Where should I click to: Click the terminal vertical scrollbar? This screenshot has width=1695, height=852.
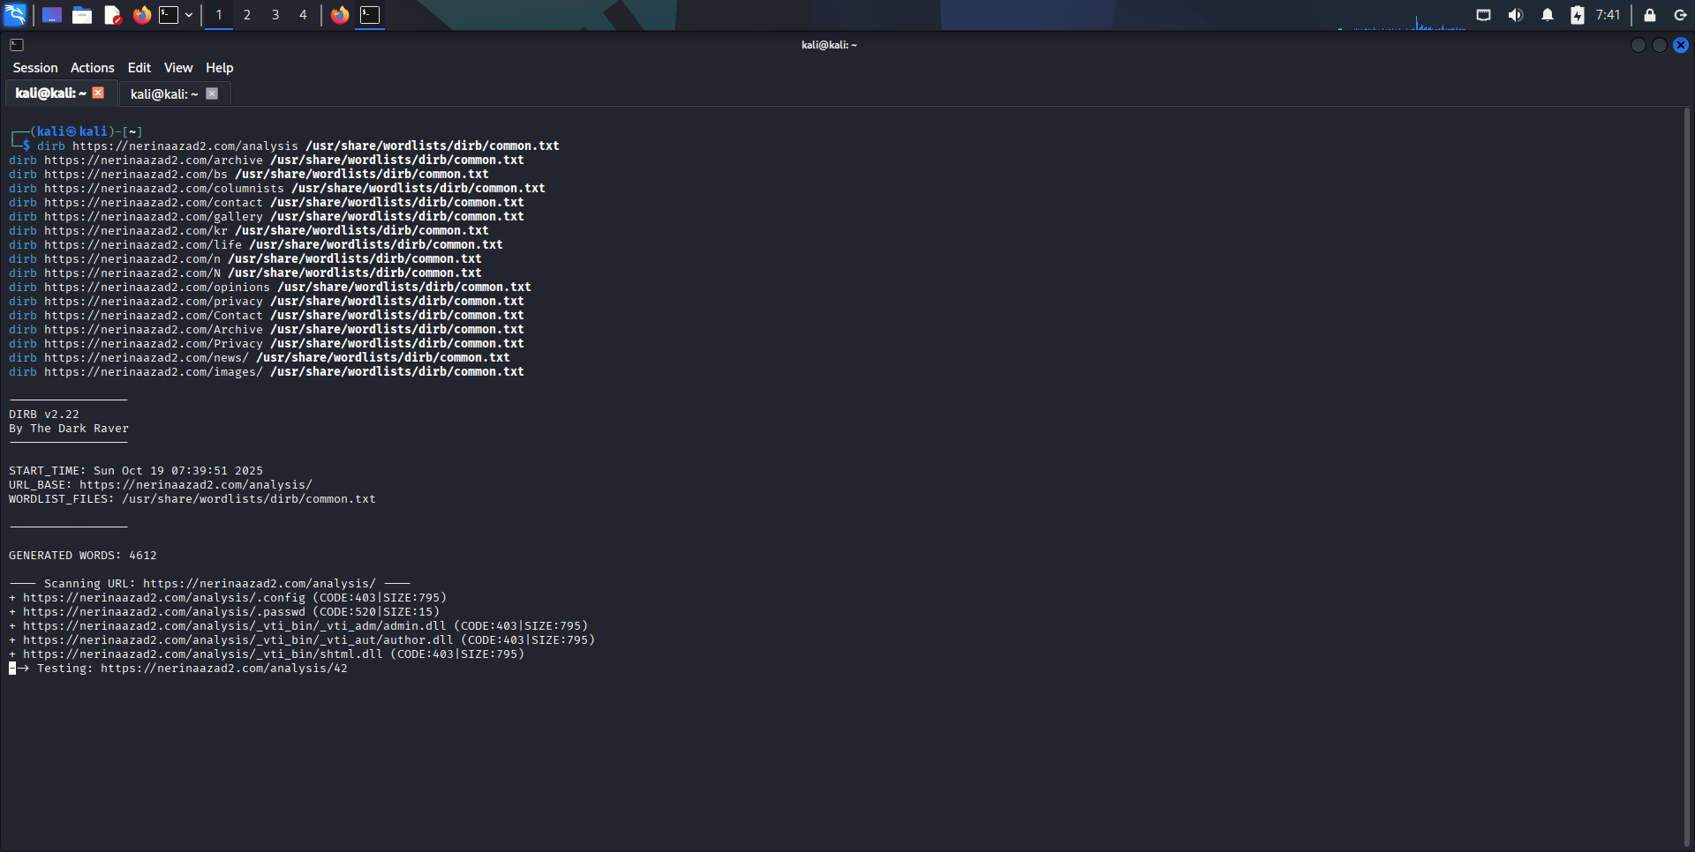point(1689,476)
